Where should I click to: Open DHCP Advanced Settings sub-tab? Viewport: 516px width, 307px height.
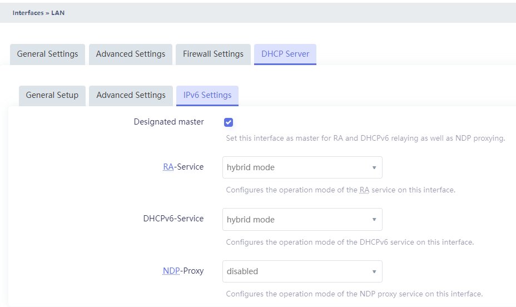pos(131,96)
